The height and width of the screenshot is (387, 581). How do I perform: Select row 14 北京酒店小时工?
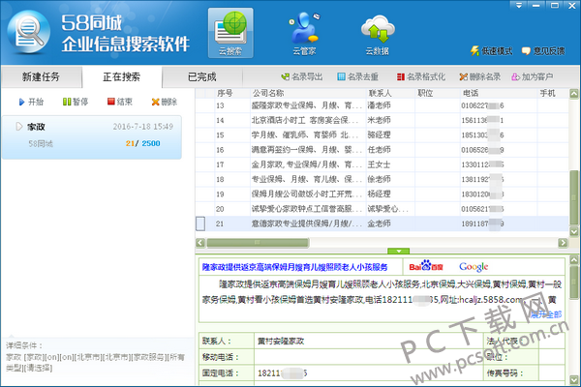click(x=382, y=120)
